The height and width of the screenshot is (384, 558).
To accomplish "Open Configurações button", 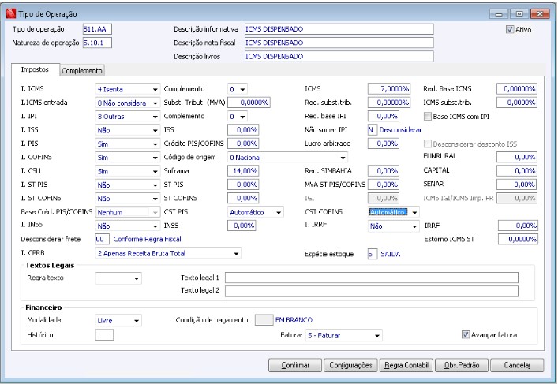I will [x=349, y=365].
